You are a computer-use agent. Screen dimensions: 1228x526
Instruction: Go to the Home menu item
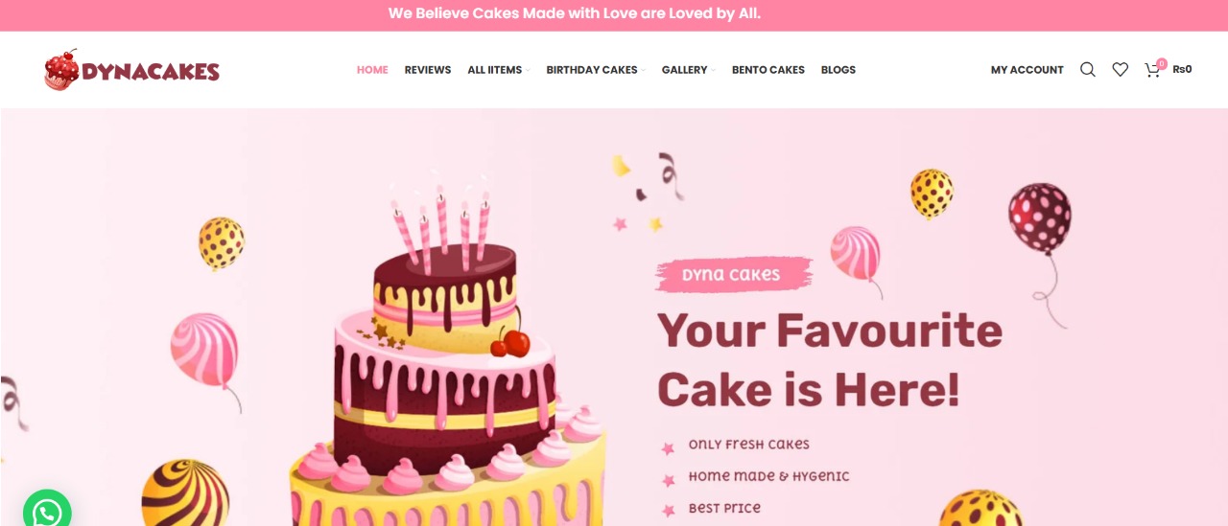[x=372, y=70]
